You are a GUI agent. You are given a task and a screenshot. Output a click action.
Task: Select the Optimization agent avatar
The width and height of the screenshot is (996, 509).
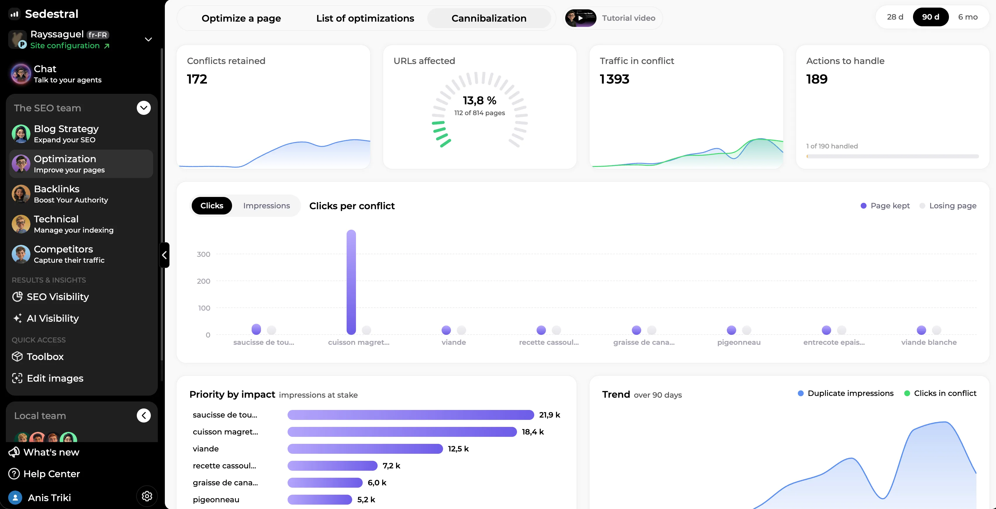pos(21,164)
